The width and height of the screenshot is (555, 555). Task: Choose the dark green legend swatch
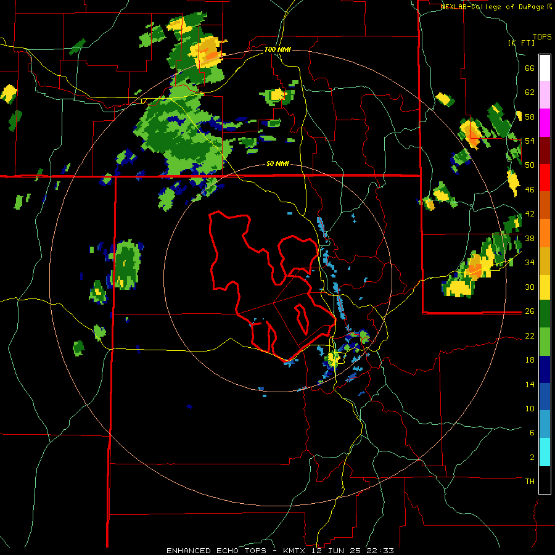(x=545, y=314)
